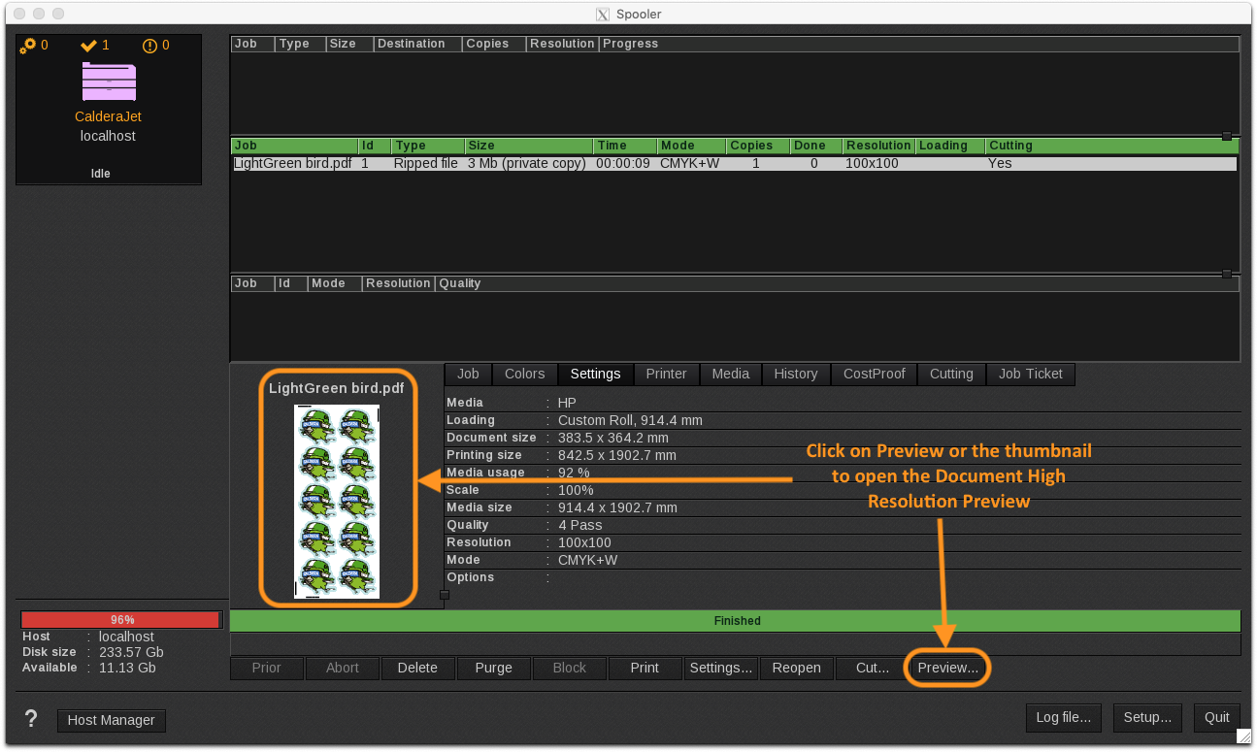The height and width of the screenshot is (752, 1257).
Task: Click the warning icon showing cancelled jobs
Action: pyautogui.click(x=148, y=45)
